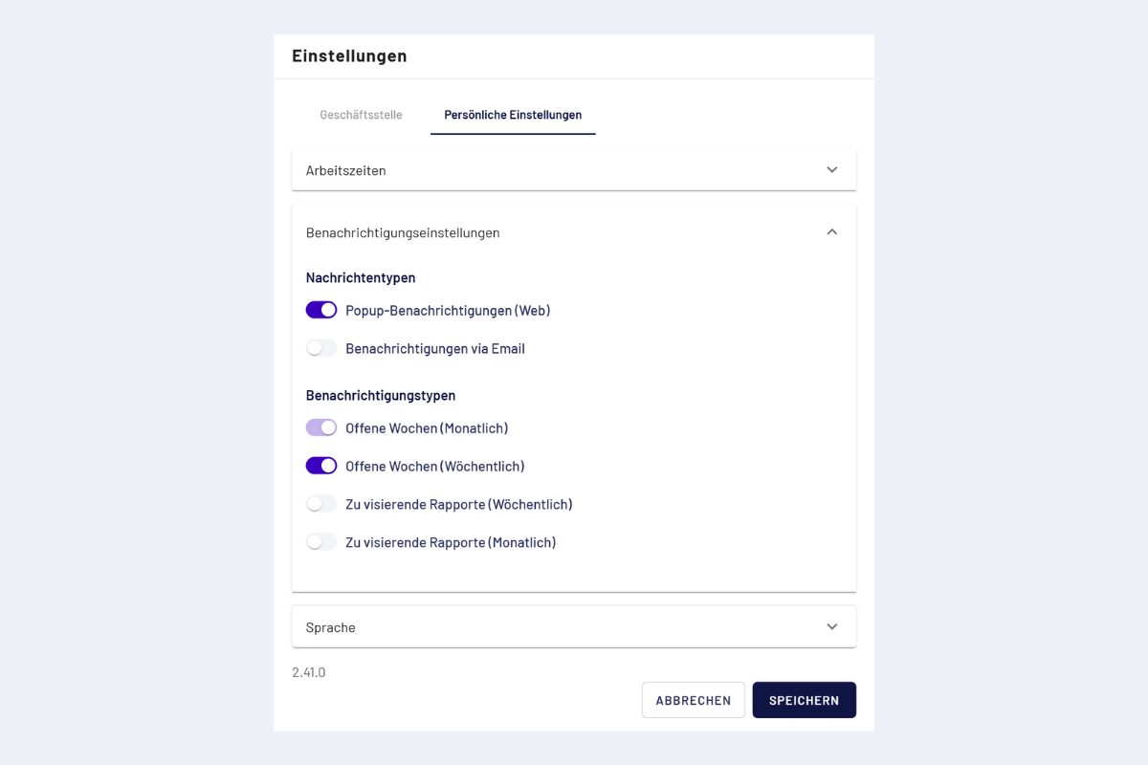Click the Speichern button
The height and width of the screenshot is (765, 1148).
(804, 700)
